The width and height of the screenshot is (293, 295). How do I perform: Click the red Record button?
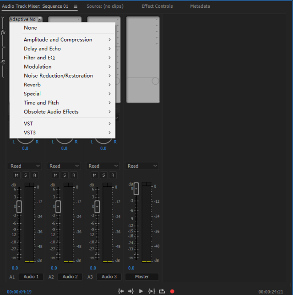(x=172, y=291)
